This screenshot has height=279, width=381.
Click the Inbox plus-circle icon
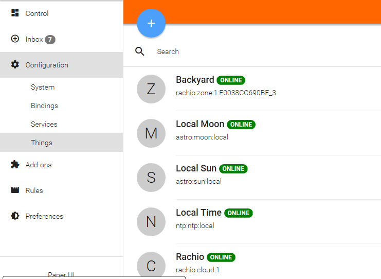[15, 39]
